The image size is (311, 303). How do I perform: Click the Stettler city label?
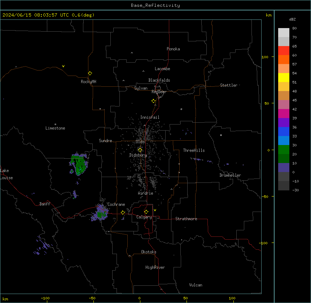pos(229,85)
